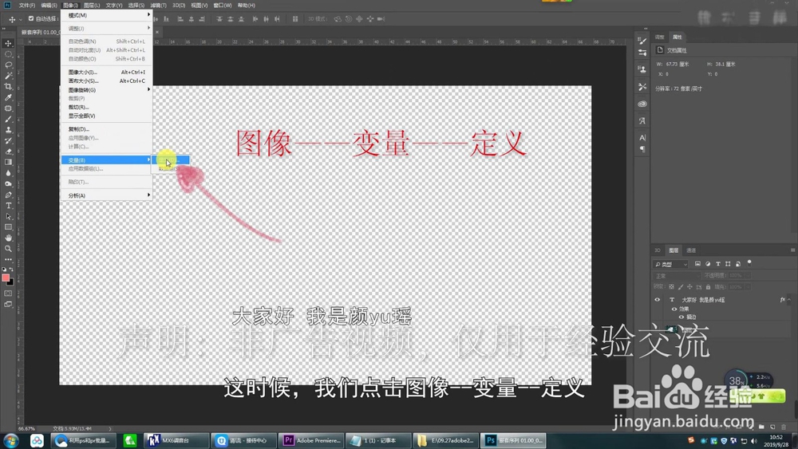798x449 pixels.
Task: Select the Horizontal Type tool
Action: coord(8,206)
